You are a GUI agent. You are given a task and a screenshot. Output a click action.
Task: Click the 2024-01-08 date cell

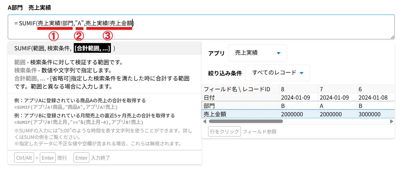[373, 97]
